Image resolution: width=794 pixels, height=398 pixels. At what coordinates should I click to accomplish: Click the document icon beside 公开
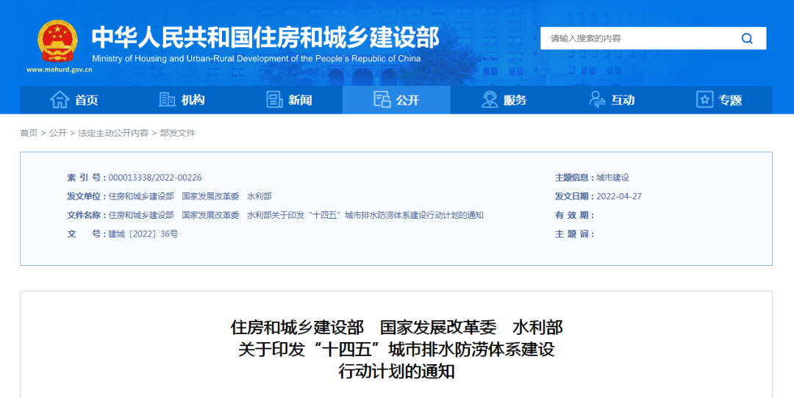click(382, 100)
